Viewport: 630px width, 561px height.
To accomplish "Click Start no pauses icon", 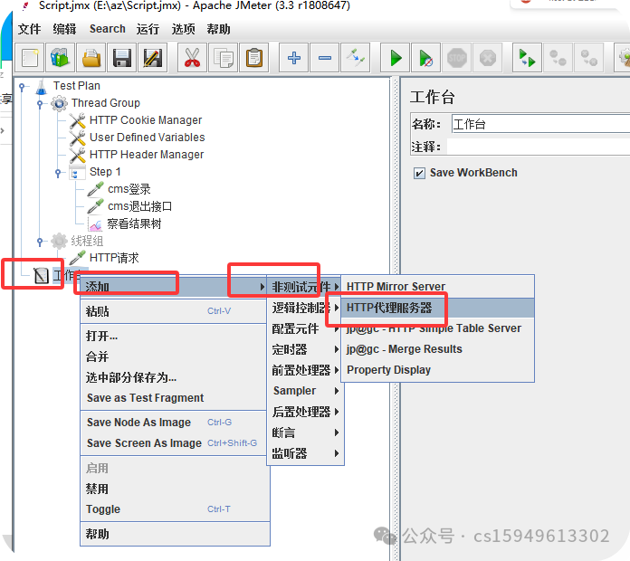I will coord(426,58).
